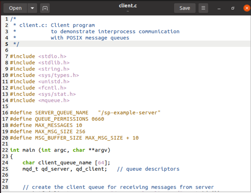Click the MSG_BUFFER_SIZE define line
The height and width of the screenshot is (193, 251).
[74, 138]
